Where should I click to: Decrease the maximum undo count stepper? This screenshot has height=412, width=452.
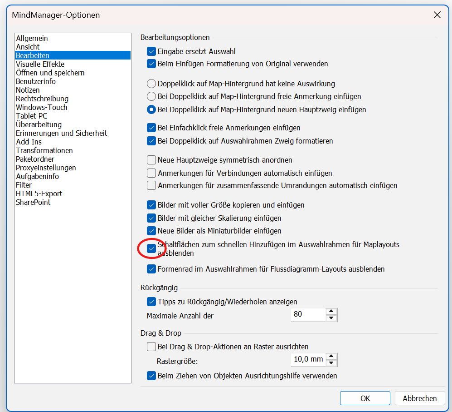[331, 318]
